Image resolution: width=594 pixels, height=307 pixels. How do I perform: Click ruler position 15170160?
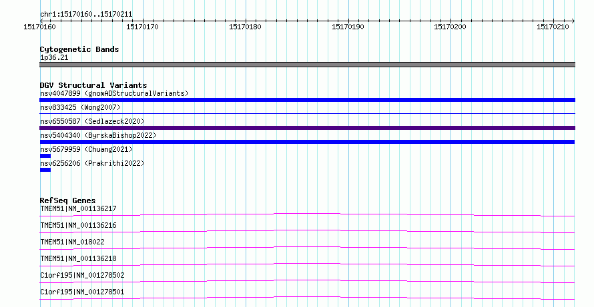point(39,27)
